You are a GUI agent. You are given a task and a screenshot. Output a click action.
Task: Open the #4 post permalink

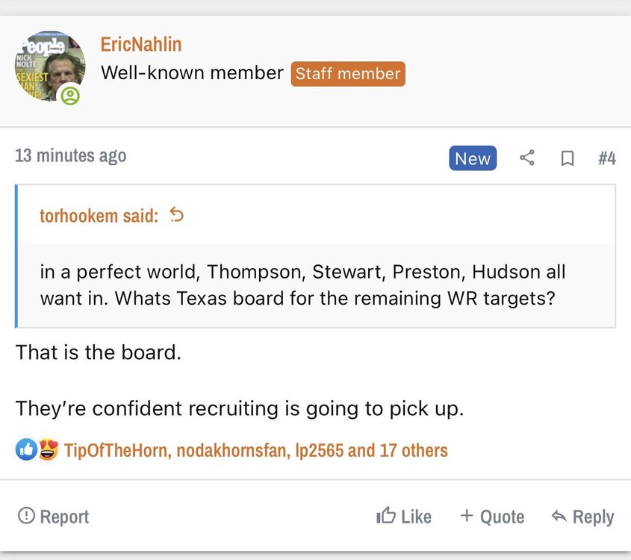[x=606, y=158]
